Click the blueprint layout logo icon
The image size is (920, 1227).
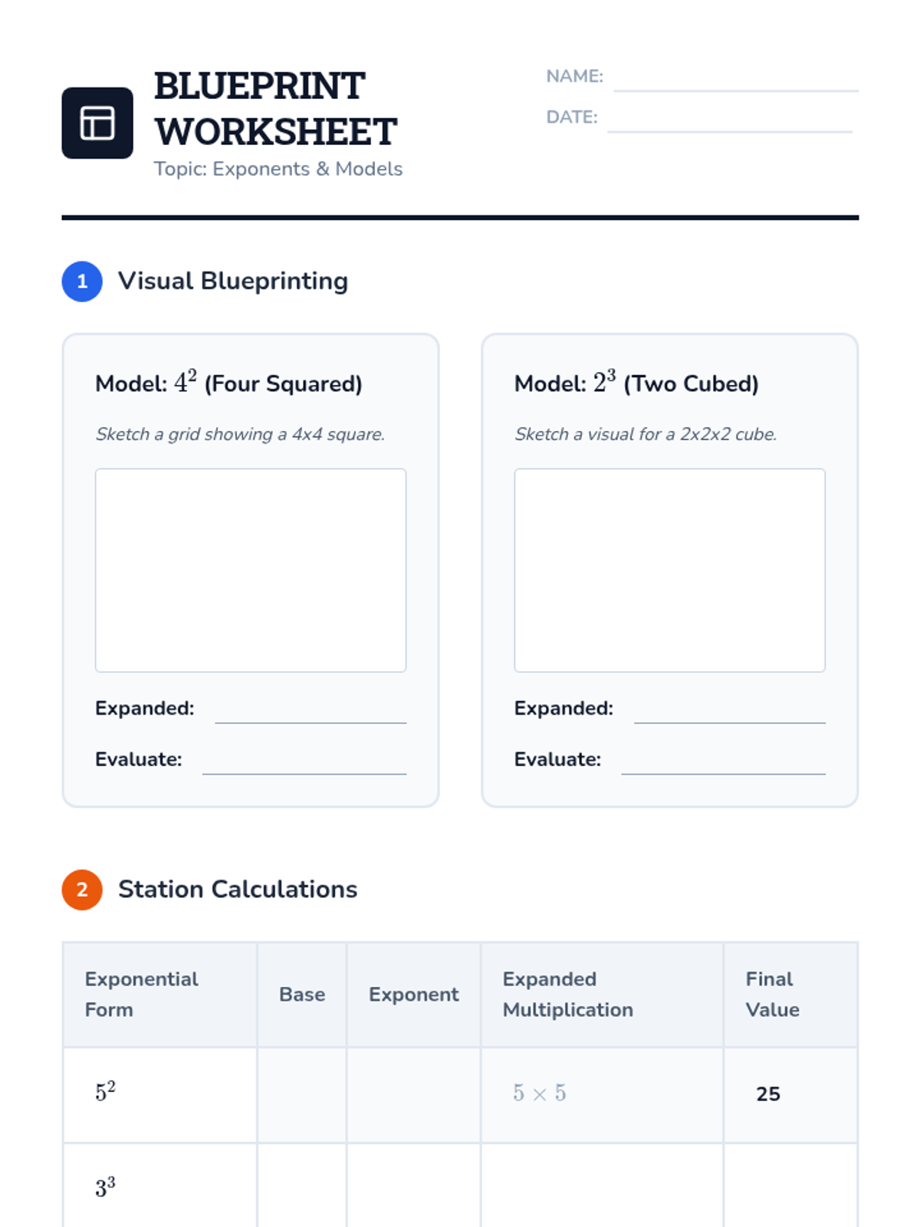97,123
